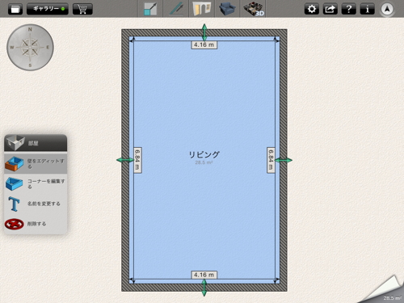The image size is (404, 303).
Task: Click the green arrow on top wall
Action: 204,32
